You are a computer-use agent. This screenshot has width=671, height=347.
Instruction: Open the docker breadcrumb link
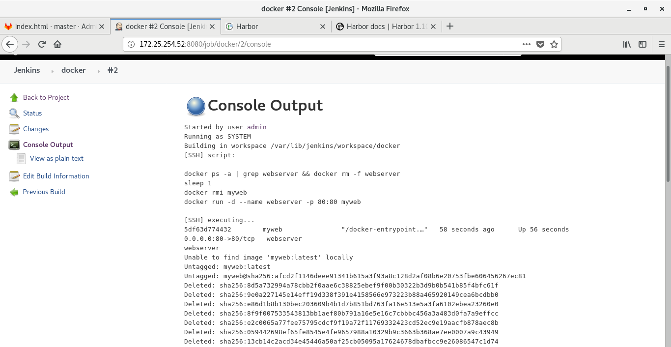pos(74,70)
